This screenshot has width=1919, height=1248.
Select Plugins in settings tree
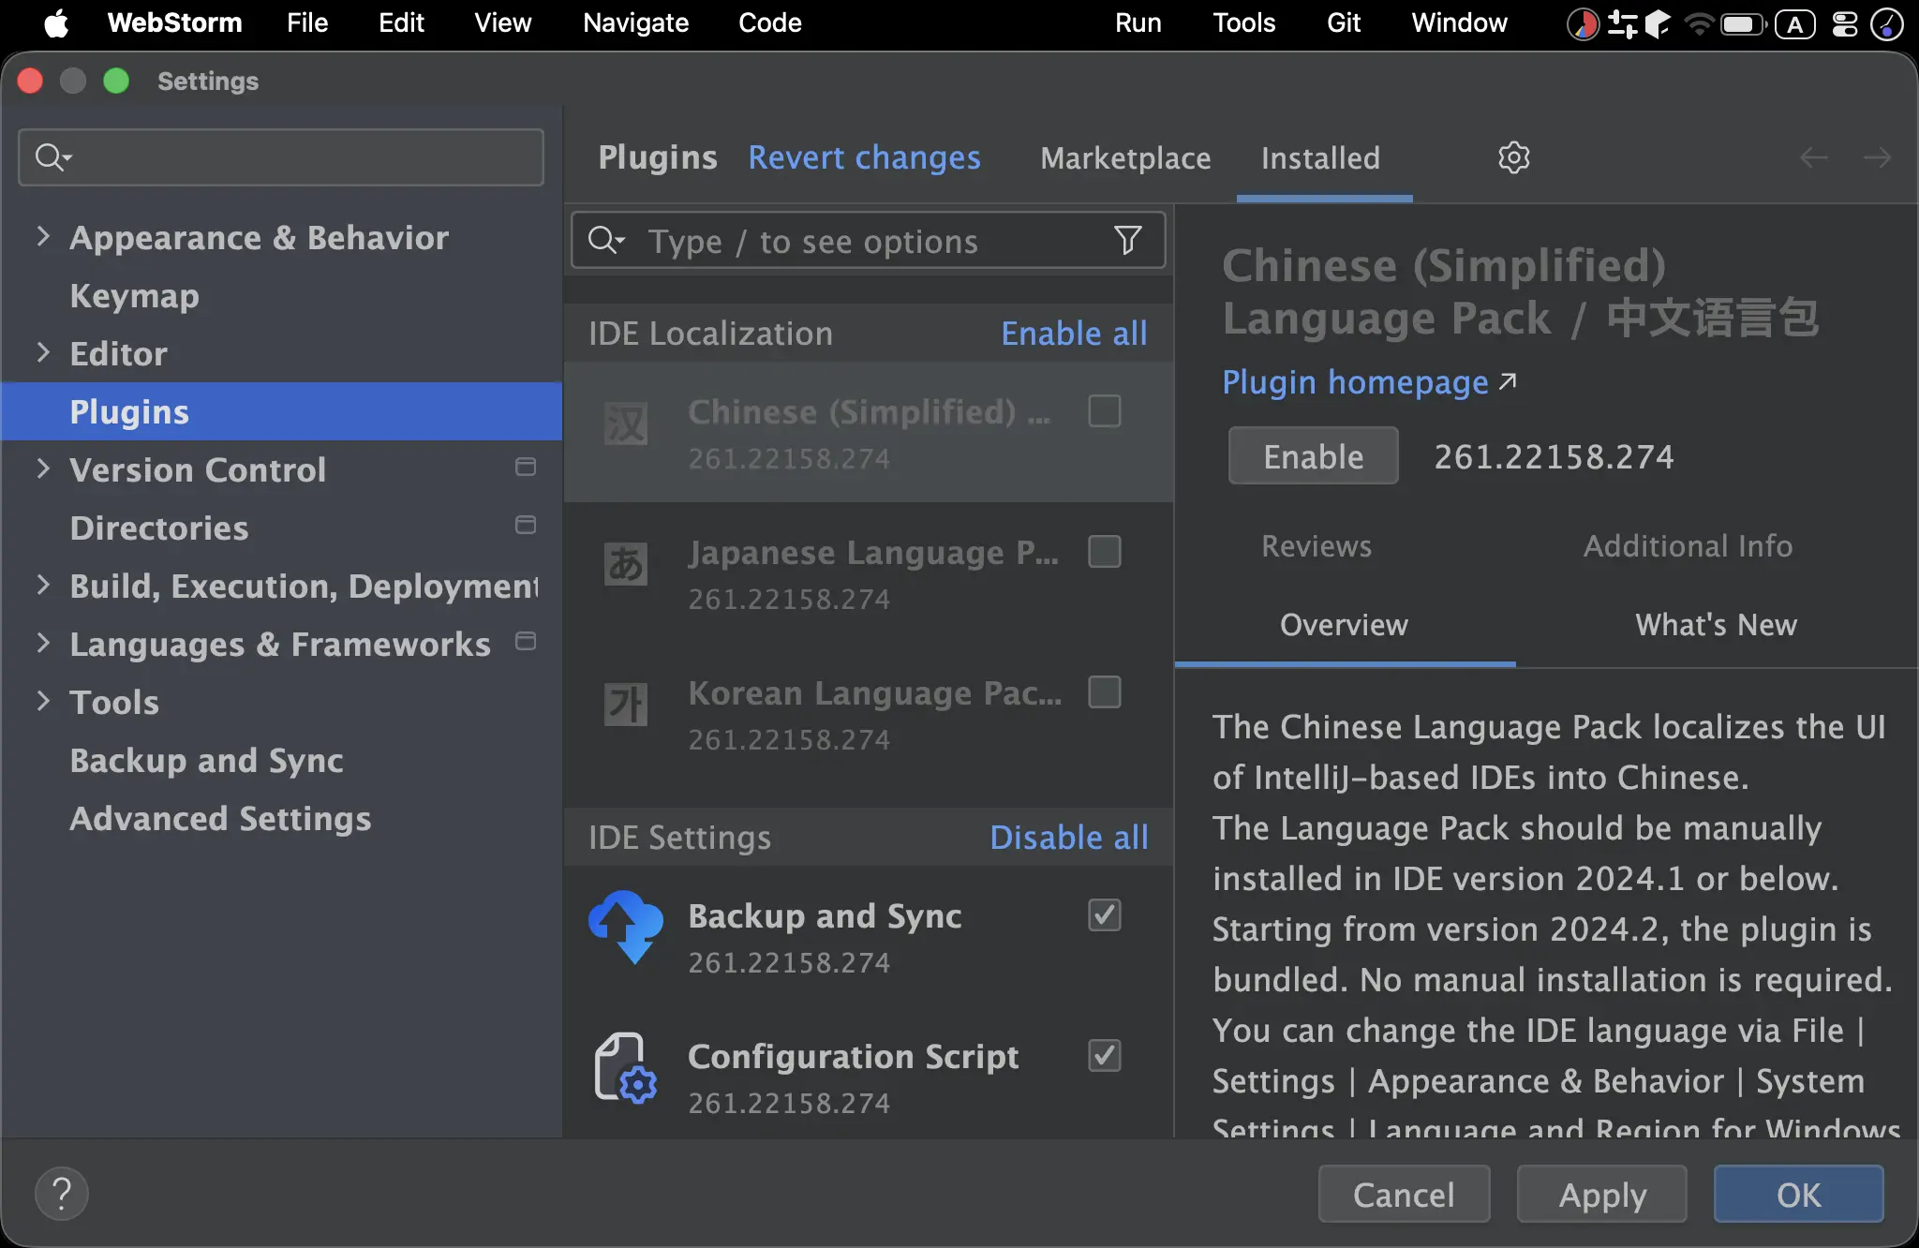click(282, 411)
